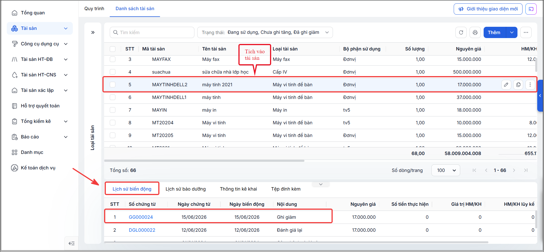544x252 pixels.
Task: Switch to the Danh sách tài sản tab
Action: (x=135, y=8)
